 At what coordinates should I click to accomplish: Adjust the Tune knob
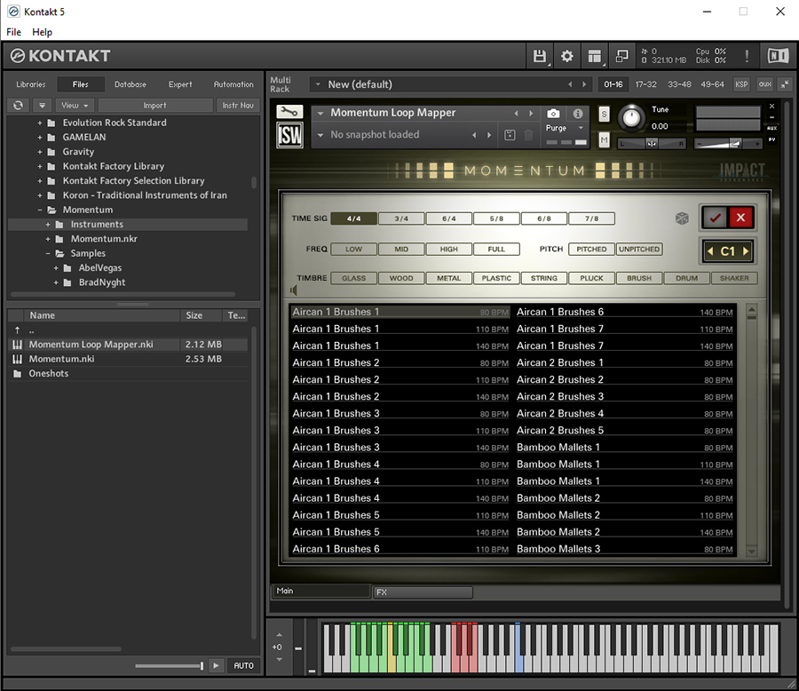pyautogui.click(x=631, y=118)
